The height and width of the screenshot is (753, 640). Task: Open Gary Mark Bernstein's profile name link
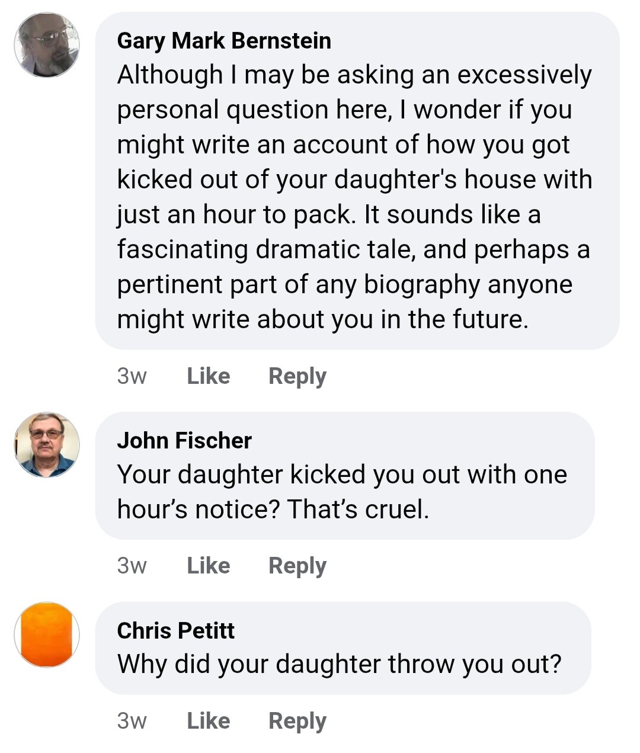224,41
